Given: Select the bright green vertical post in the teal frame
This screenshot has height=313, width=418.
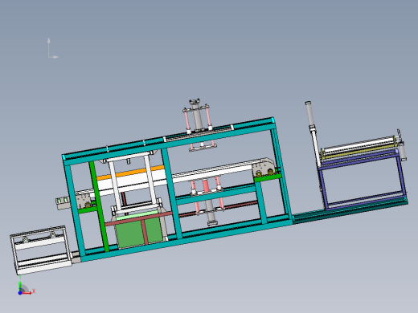Looking at the screenshot, I should point(99,206).
